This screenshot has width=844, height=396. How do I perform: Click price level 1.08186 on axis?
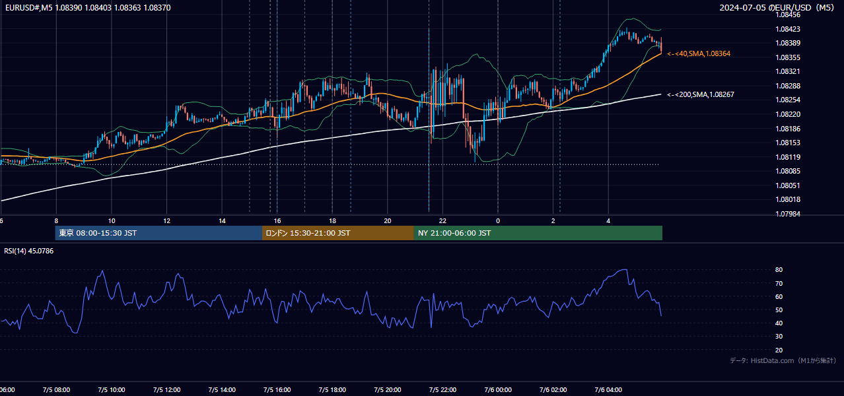pos(787,129)
